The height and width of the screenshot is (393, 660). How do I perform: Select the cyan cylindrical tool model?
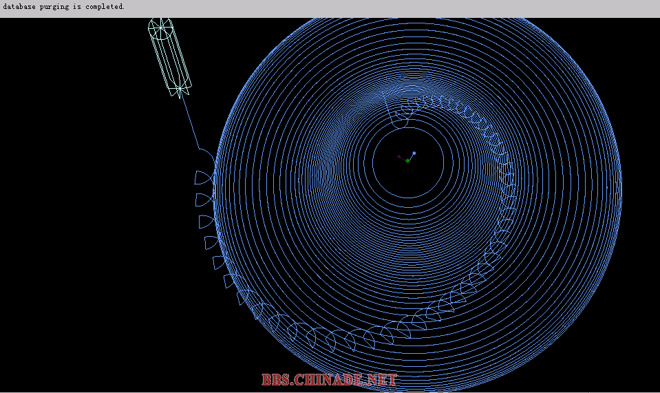[169, 58]
